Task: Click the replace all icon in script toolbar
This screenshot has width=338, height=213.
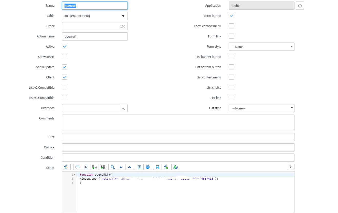Action: coord(103,167)
